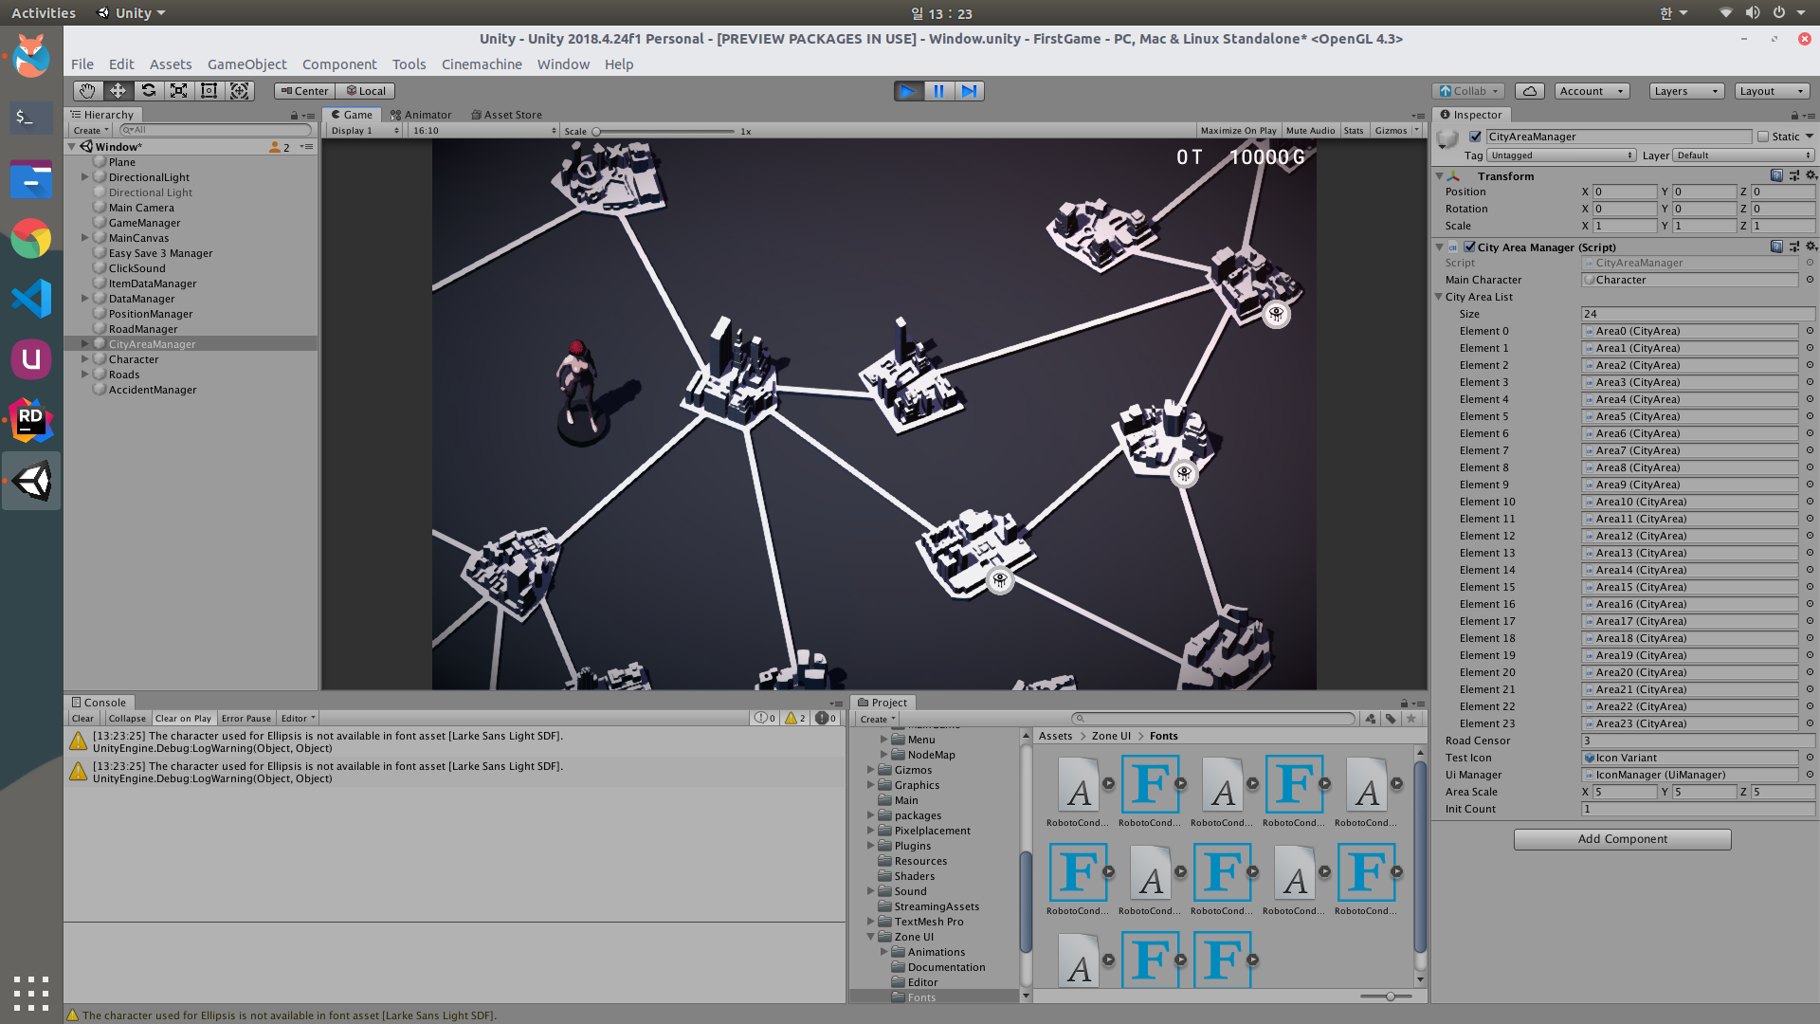Click the Step frame button
This screenshot has width=1820, height=1024.
[969, 91]
